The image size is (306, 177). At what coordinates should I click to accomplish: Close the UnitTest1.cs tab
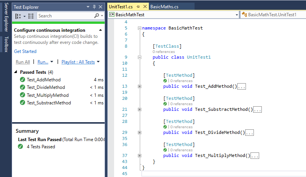tap(144, 7)
